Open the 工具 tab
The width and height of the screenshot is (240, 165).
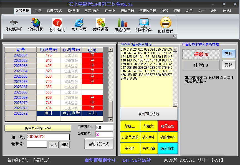(38, 11)
